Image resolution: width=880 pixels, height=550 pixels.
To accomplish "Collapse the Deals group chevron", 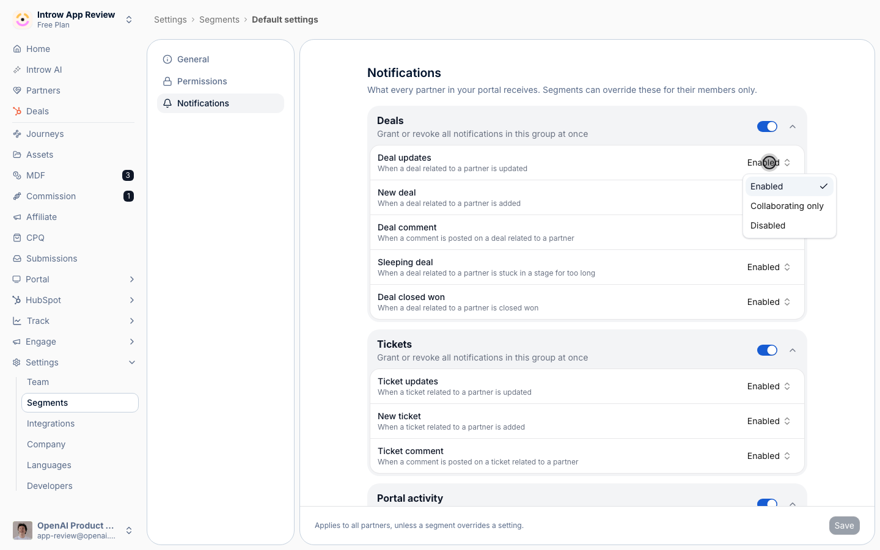I will (x=793, y=127).
